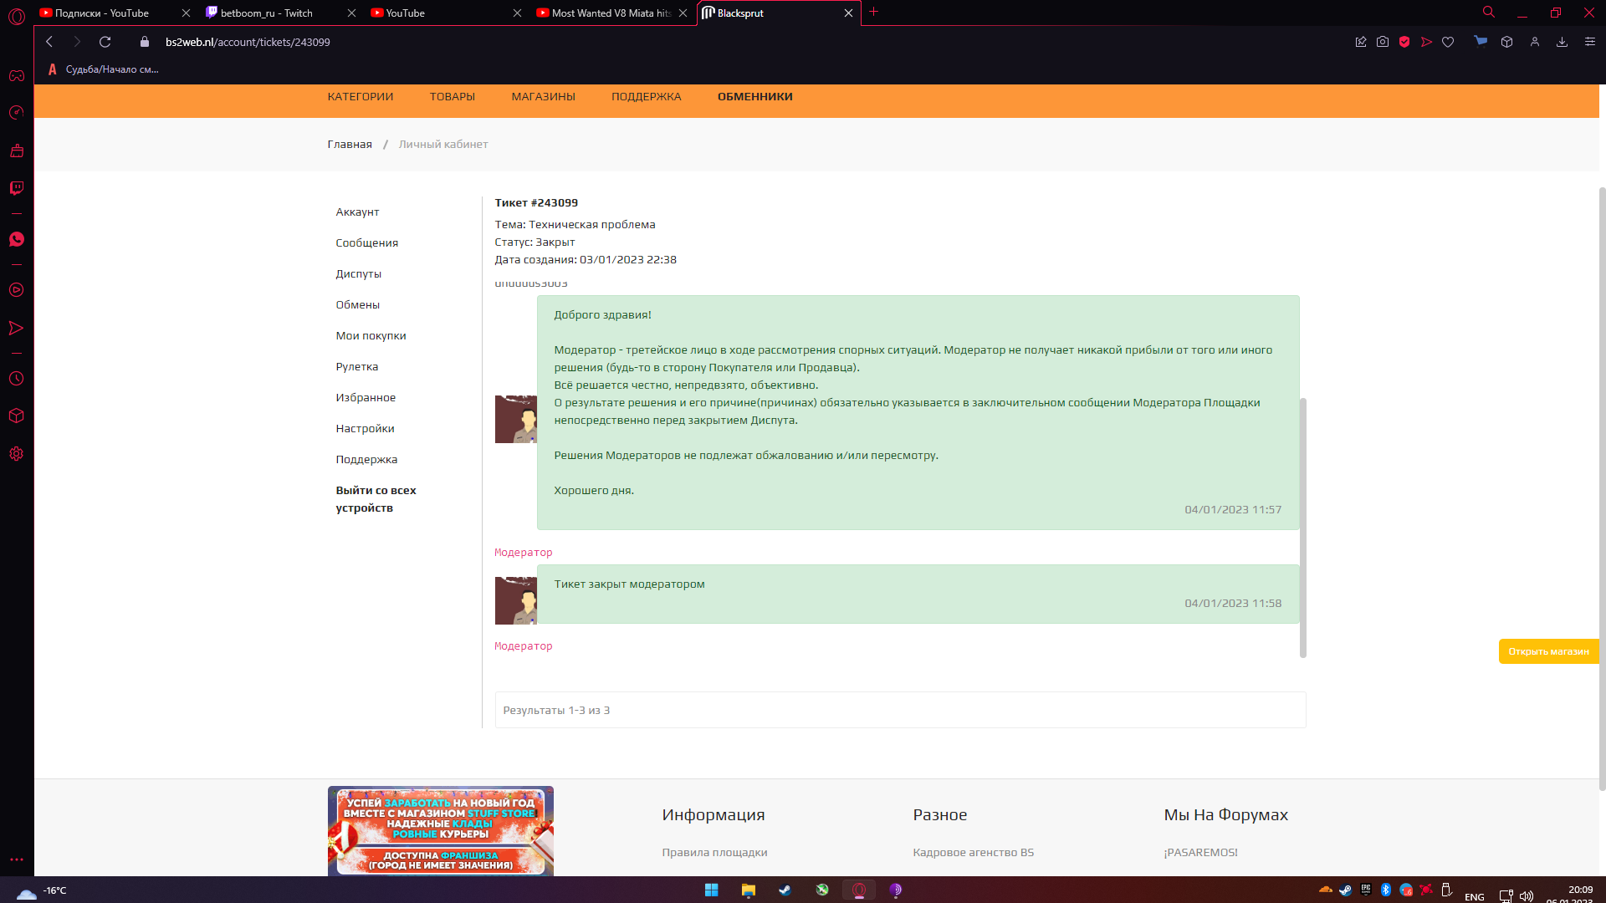Open the profile account icon in toolbar
The height and width of the screenshot is (903, 1606).
click(1535, 42)
